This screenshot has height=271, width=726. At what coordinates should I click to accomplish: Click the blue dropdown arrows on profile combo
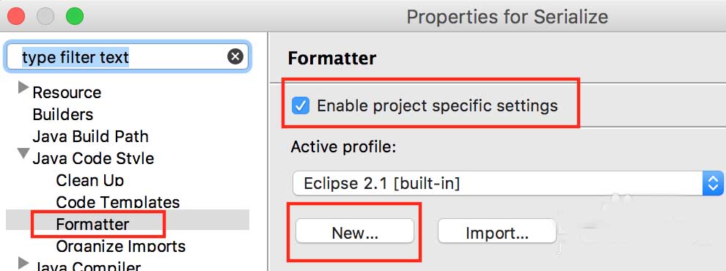click(x=713, y=184)
